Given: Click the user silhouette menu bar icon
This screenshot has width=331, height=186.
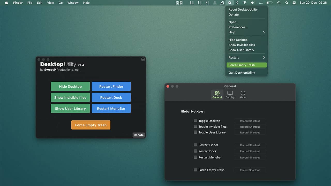Looking at the screenshot, I should (215, 3).
